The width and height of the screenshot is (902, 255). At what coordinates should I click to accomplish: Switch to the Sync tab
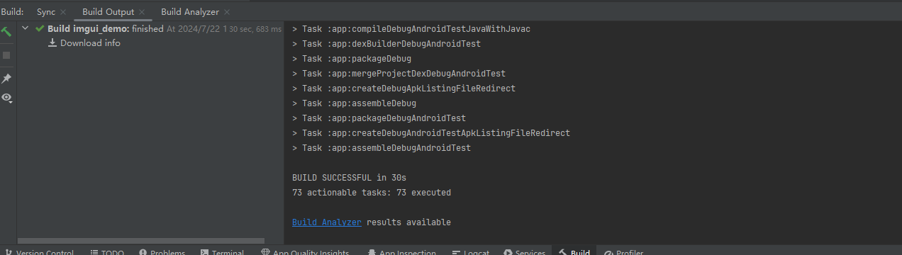[45, 12]
